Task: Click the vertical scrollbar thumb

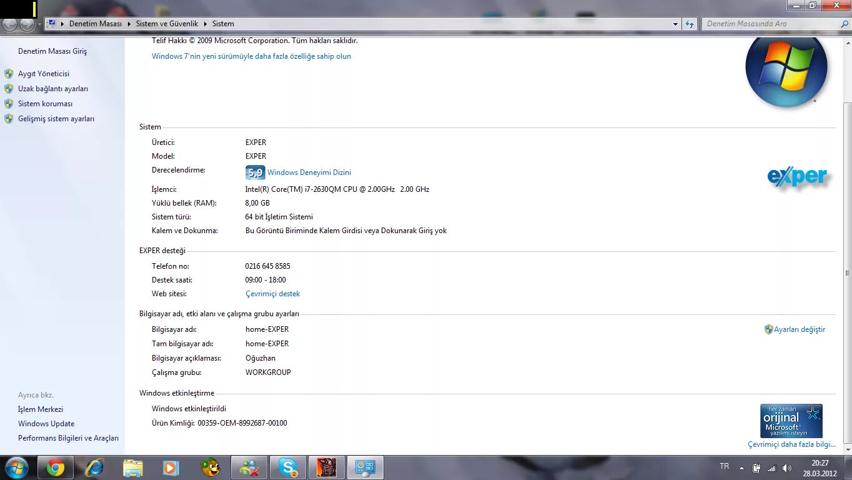Action: (847, 273)
